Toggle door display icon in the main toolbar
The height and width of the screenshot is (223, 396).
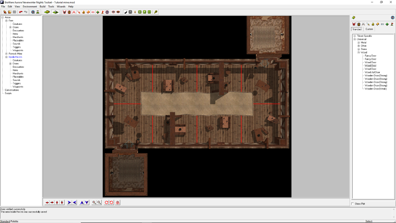69,12
